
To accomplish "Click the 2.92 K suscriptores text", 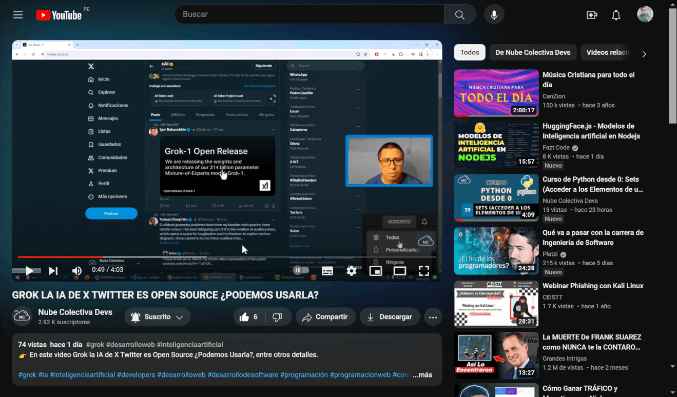I will click(64, 322).
